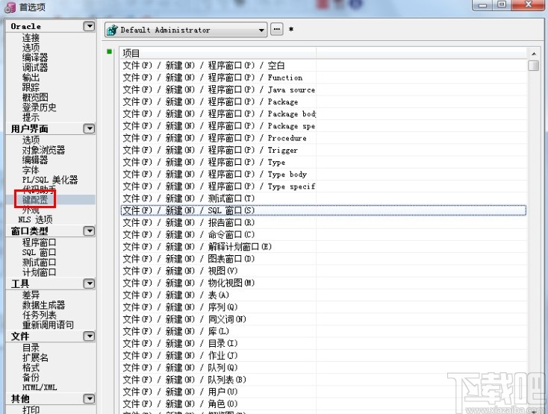Click the 项目 column header
The height and width of the screenshot is (414, 548).
point(218,53)
